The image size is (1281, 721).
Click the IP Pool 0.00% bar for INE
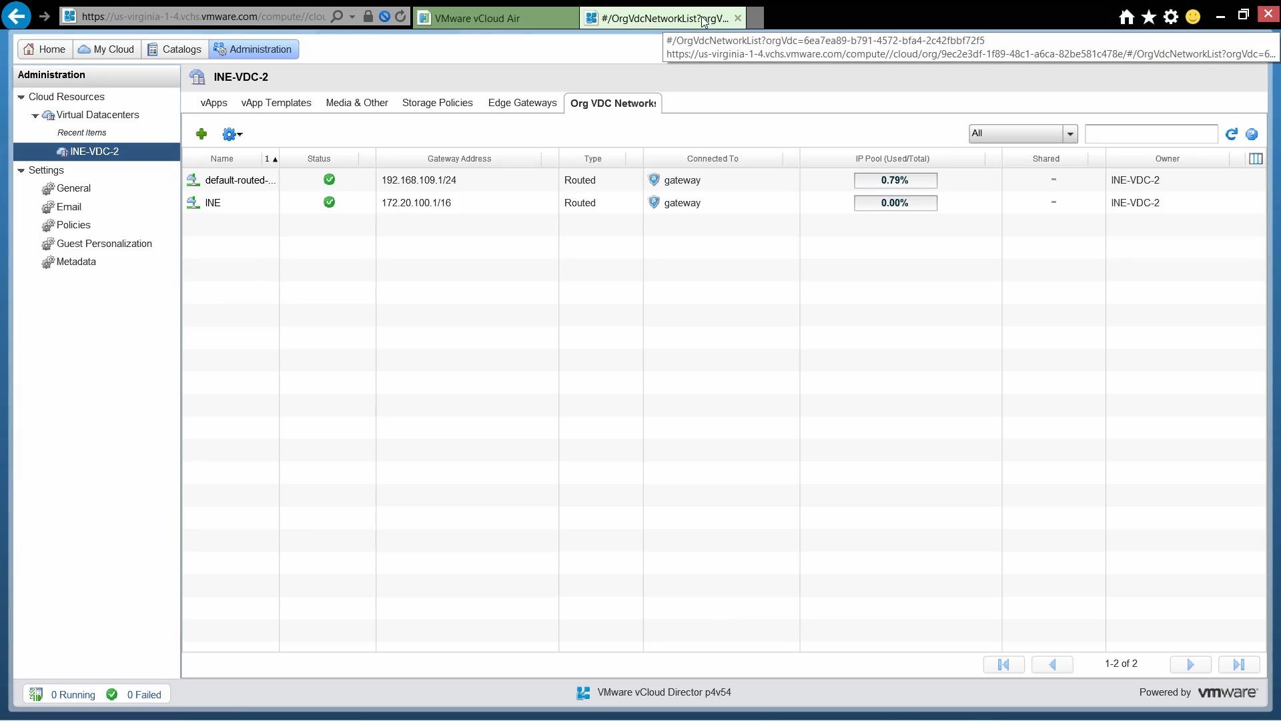(x=894, y=202)
